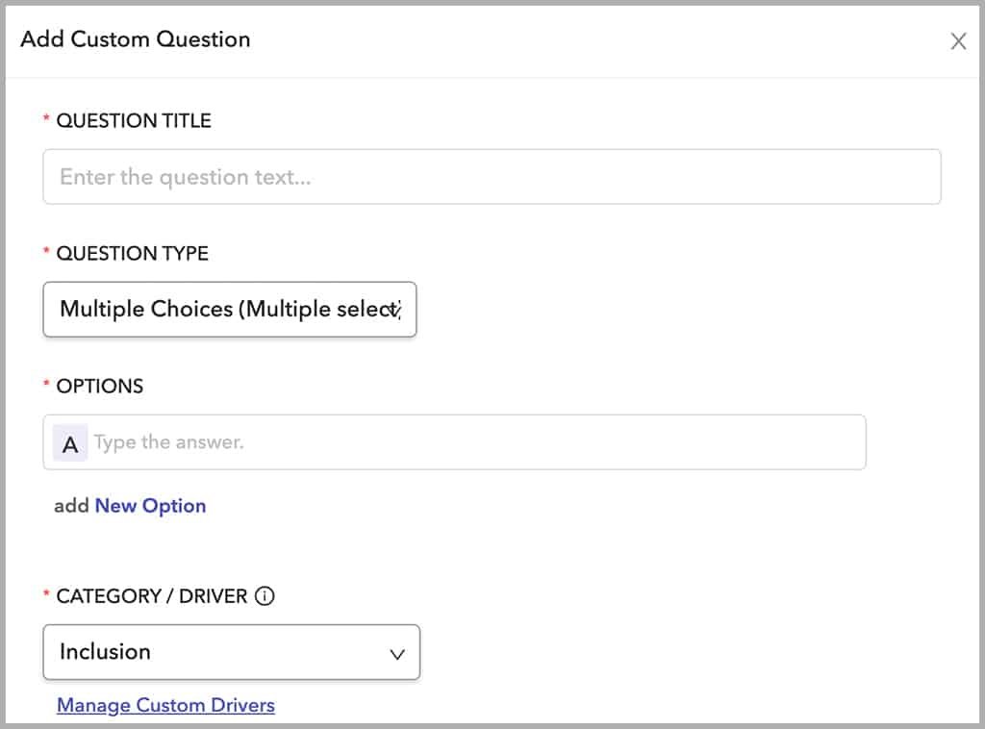Click the Add Custom Question heading
The width and height of the screenshot is (985, 729).
pyautogui.click(x=136, y=39)
